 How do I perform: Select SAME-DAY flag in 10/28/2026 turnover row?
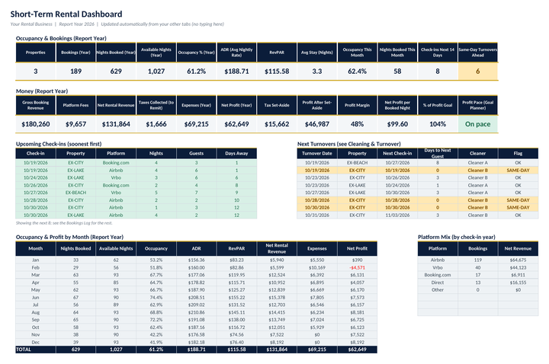[x=518, y=200]
